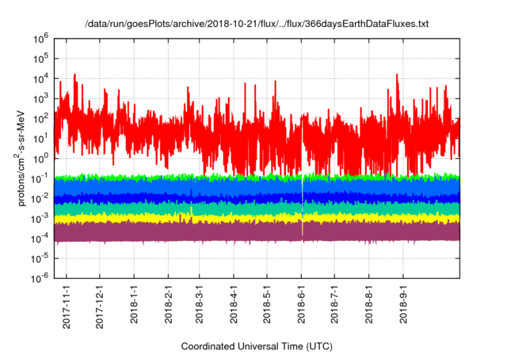This screenshot has height=354, width=507.
Task: Click the 2018-8-1 date tick label
Action: (x=368, y=303)
